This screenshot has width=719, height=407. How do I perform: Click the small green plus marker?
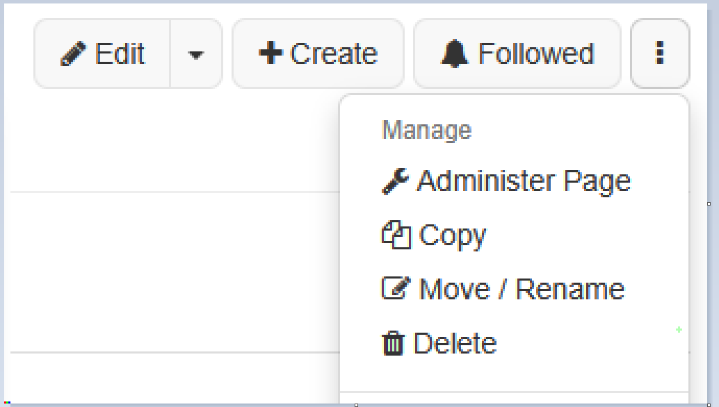pyautogui.click(x=679, y=330)
